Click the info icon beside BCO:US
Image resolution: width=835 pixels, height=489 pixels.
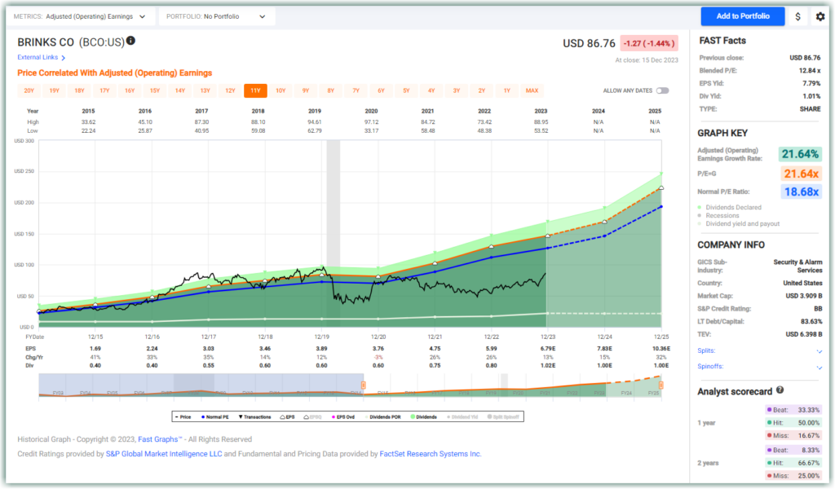pos(130,41)
